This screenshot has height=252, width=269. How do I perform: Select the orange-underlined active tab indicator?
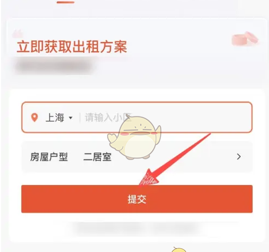click(x=65, y=2)
